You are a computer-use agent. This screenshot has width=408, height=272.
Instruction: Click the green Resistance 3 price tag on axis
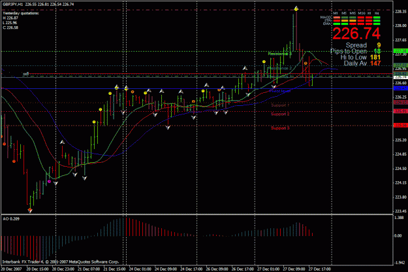coord(400,50)
